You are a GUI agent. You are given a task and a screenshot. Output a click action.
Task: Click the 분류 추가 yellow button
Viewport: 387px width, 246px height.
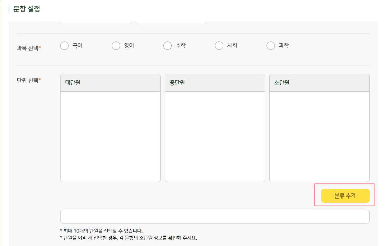345,196
